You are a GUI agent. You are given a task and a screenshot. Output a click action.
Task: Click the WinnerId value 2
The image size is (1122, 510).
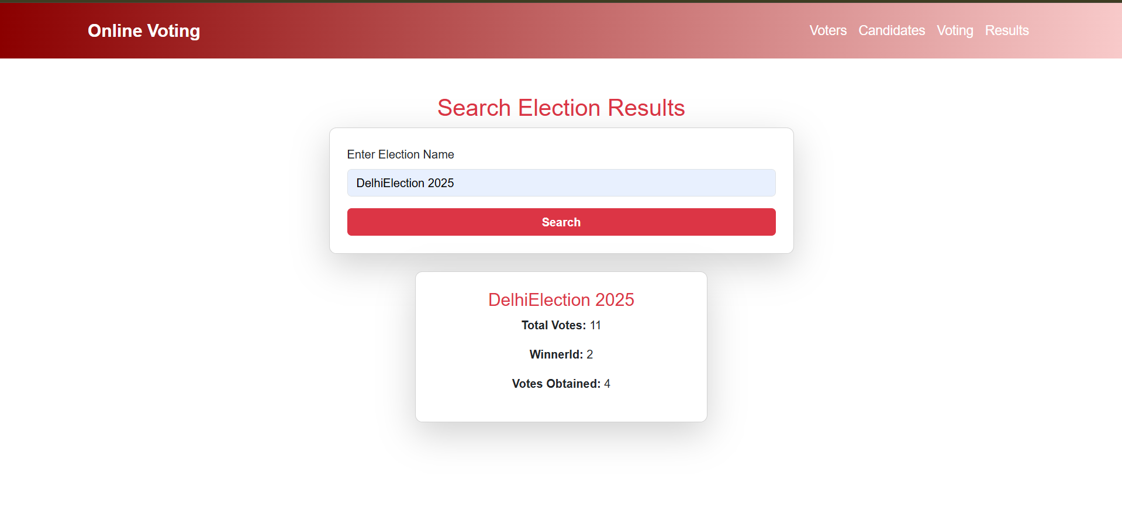click(x=590, y=354)
